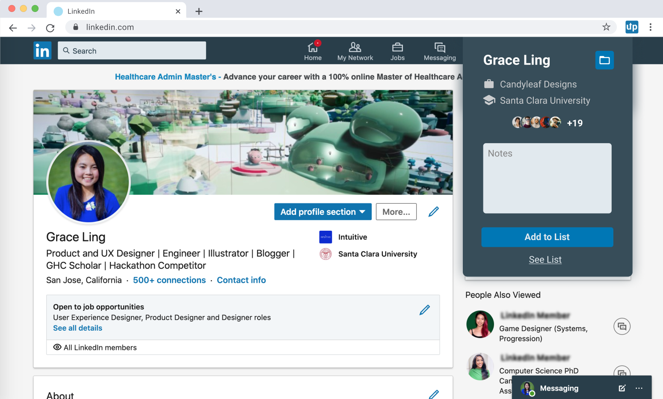Image resolution: width=663 pixels, height=399 pixels.
Task: Go forward in browser history
Action: point(32,28)
